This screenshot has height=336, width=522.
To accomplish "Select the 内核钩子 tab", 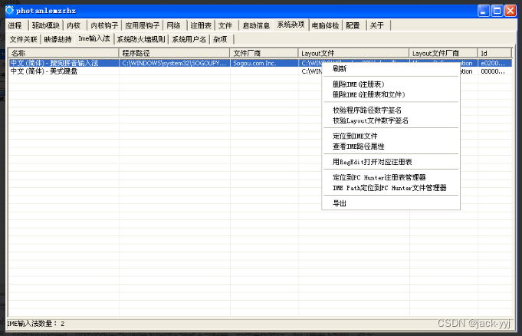I will pos(104,25).
